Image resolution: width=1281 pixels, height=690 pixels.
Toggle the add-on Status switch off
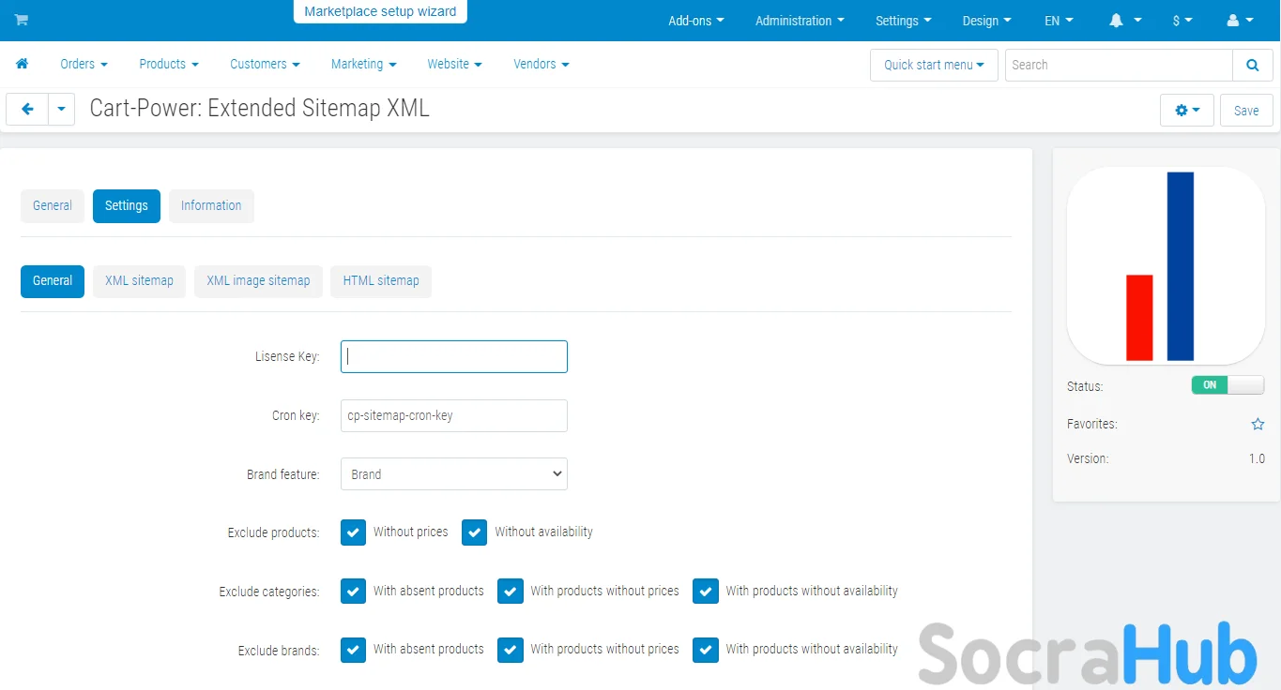1227,385
